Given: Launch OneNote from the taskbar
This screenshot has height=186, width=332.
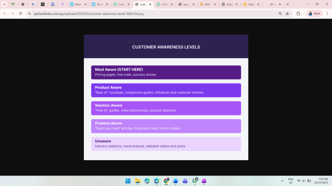Looking at the screenshot, I should [x=204, y=181].
